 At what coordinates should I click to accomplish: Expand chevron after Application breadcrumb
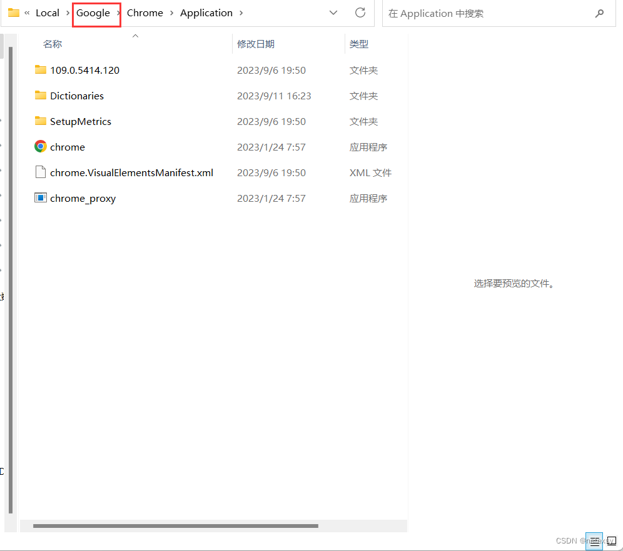point(241,13)
